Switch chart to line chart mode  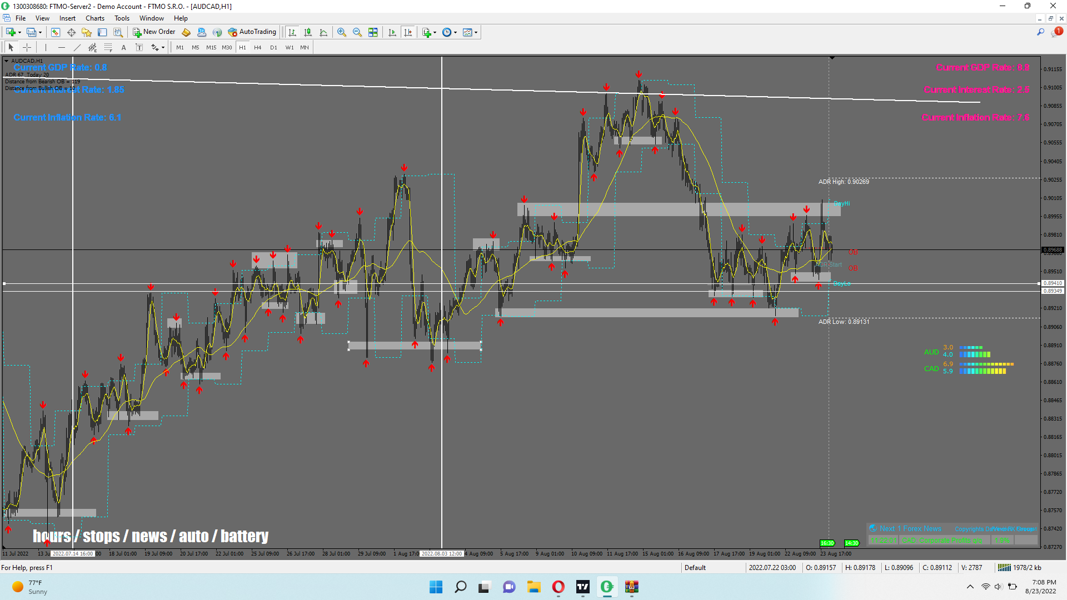pos(323,32)
